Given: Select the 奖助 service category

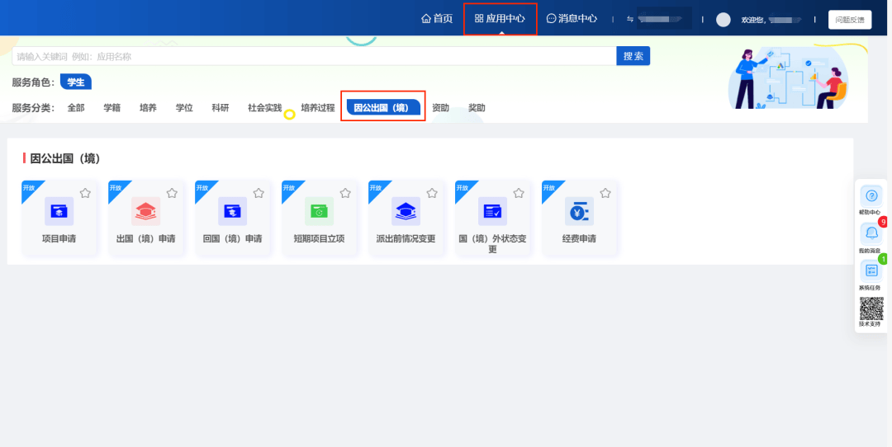Looking at the screenshot, I should tap(477, 108).
